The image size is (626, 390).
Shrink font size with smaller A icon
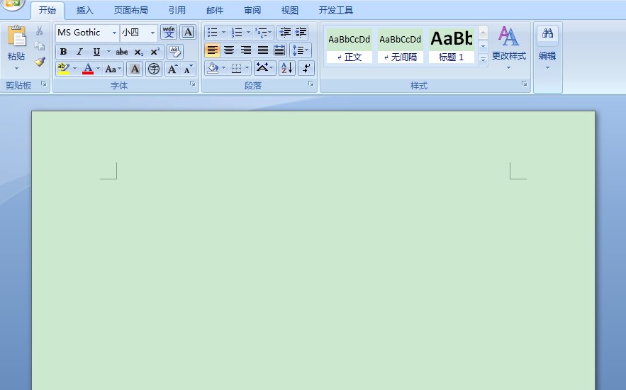[188, 69]
